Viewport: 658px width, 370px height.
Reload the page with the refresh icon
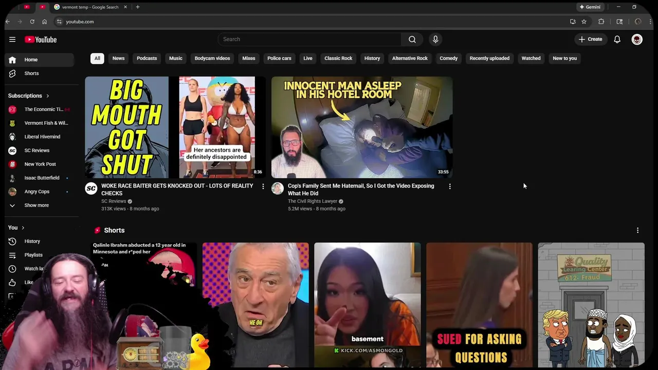[32, 22]
